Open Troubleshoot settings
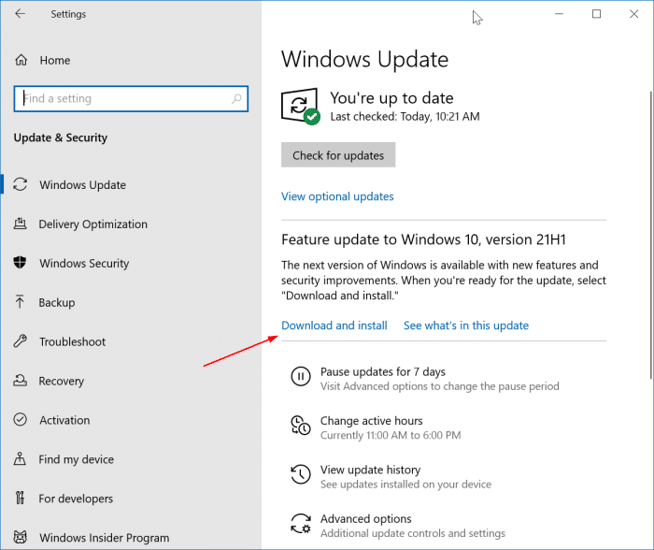 tap(72, 341)
